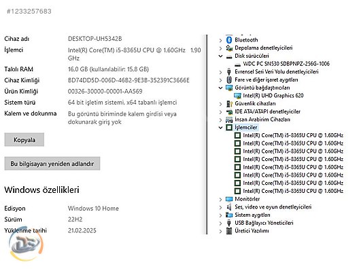The width and height of the screenshot is (359, 269).
Task: Select second i5-8365U processor row
Action: pyautogui.click(x=293, y=143)
